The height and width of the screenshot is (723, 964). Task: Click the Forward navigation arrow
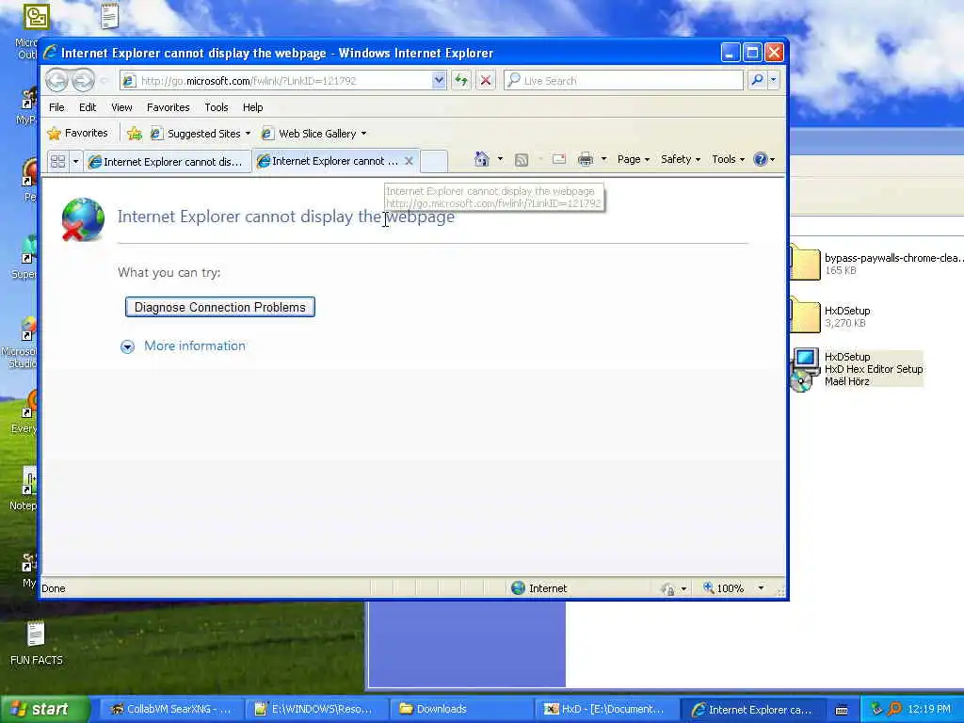[x=83, y=81]
